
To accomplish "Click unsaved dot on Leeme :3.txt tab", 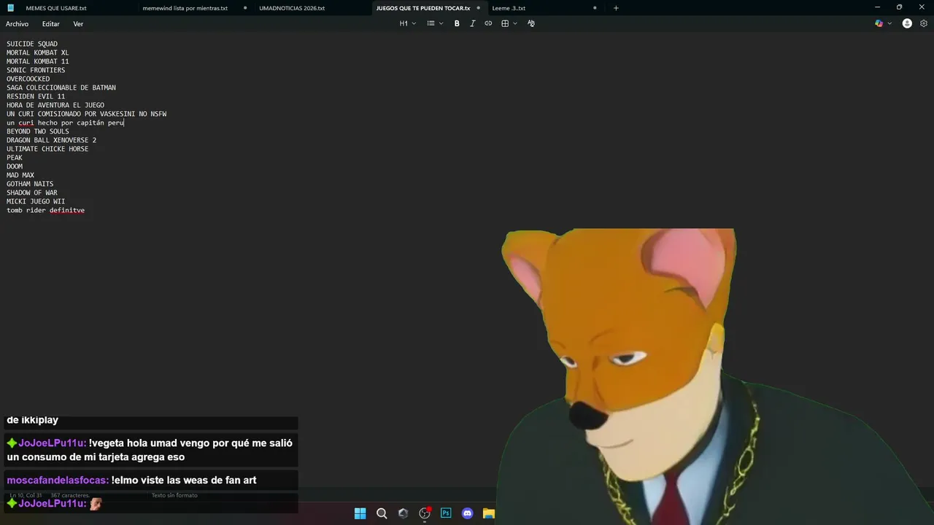I will [x=595, y=8].
